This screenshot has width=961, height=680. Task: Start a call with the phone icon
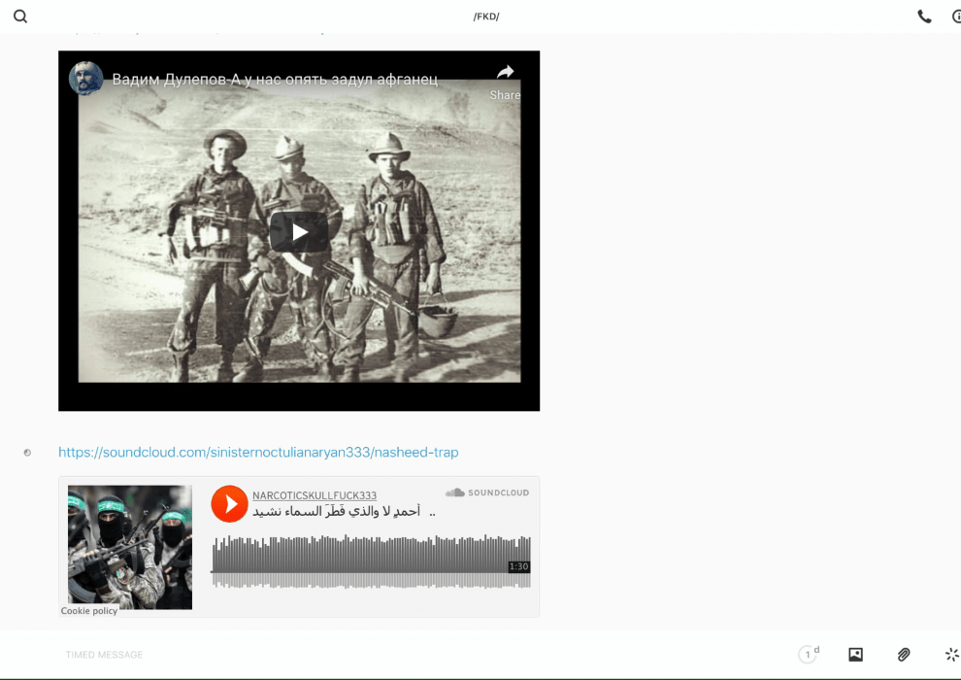pyautogui.click(x=924, y=17)
